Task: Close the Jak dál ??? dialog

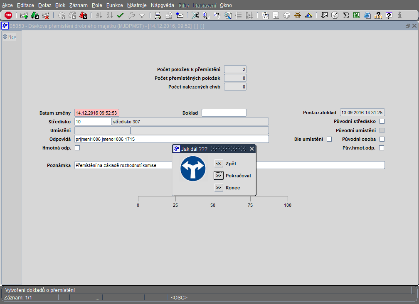Action: pyautogui.click(x=252, y=149)
